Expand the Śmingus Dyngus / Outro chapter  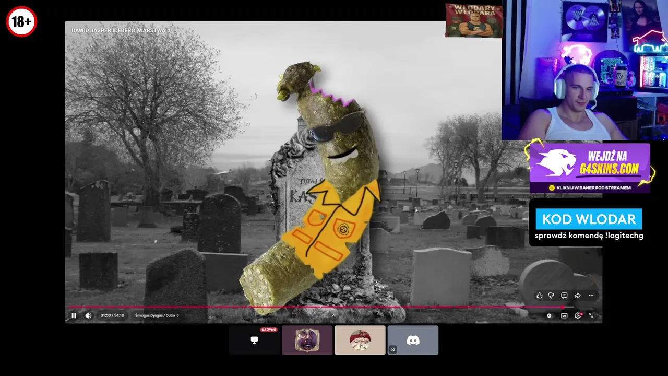click(x=157, y=315)
